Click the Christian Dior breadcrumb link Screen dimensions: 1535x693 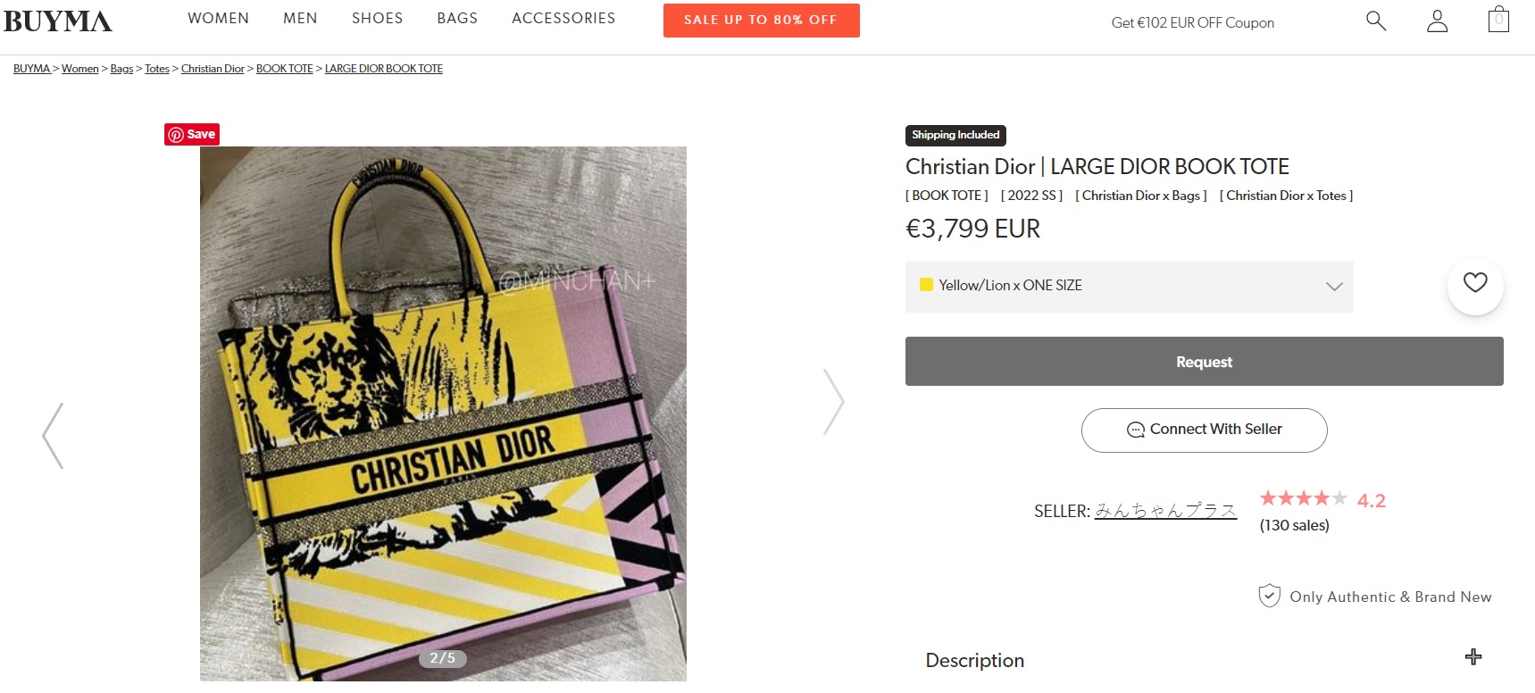(213, 69)
